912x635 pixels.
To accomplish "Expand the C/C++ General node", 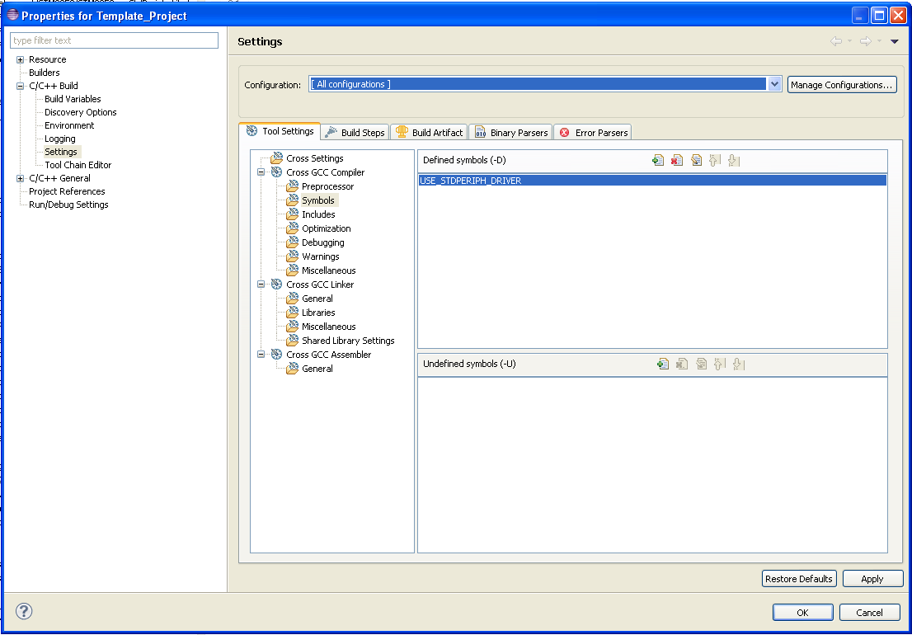I will [x=21, y=178].
